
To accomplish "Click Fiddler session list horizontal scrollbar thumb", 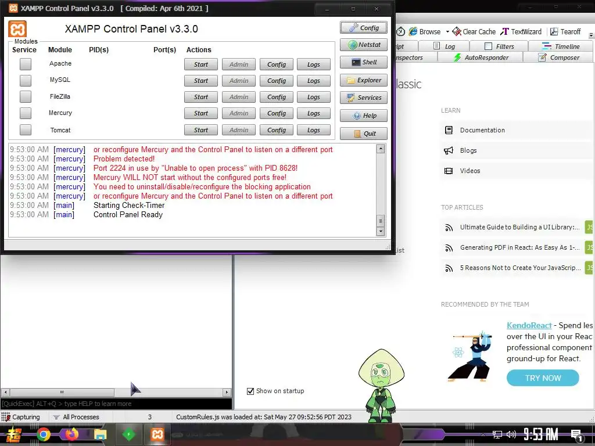I will pos(62,392).
